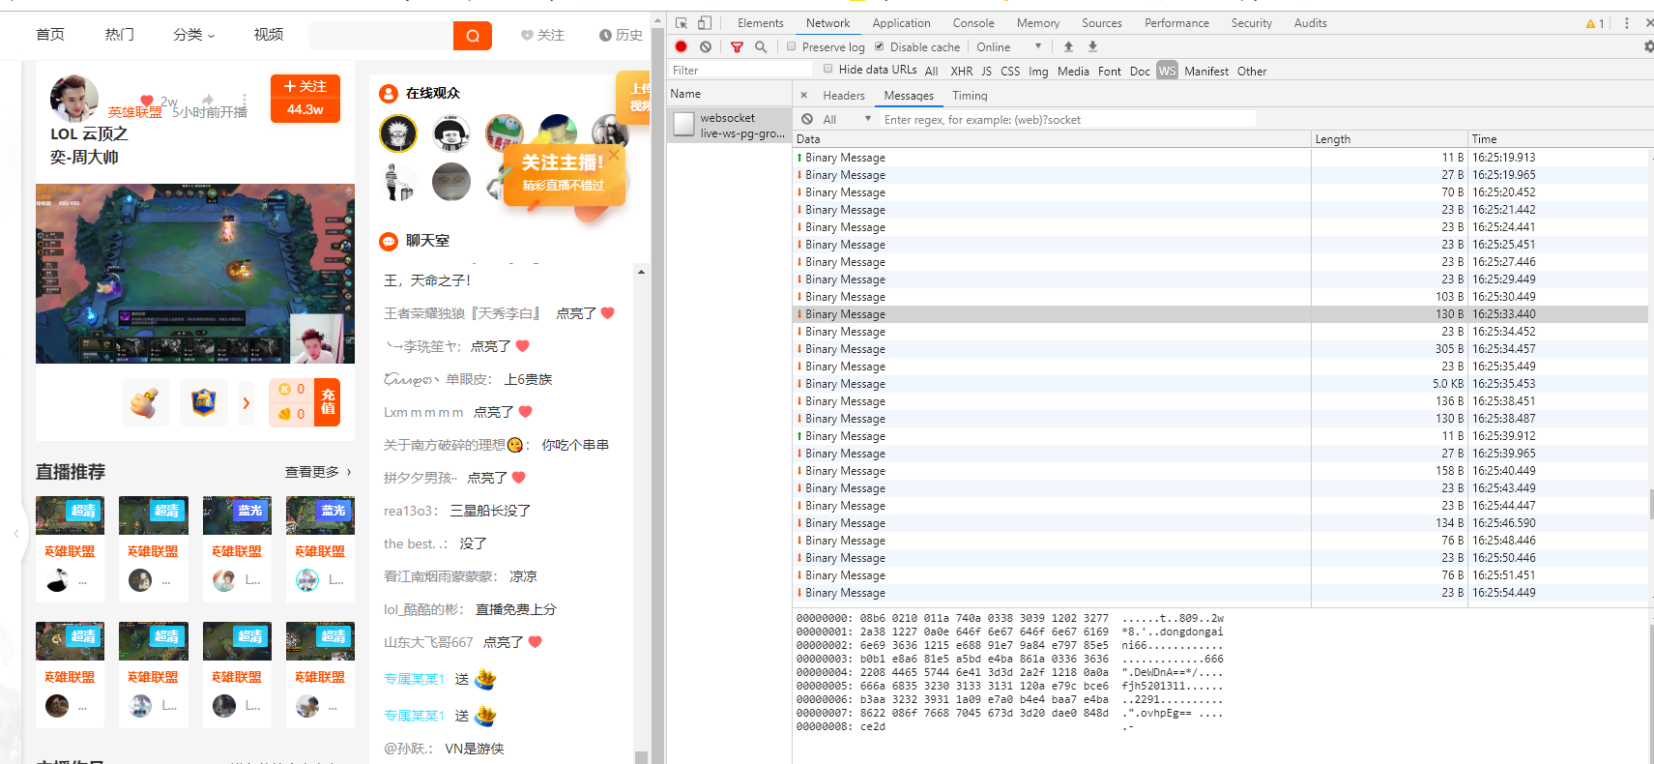This screenshot has width=1654, height=764.
Task: Stop recording network log (red dot)
Action: [681, 46]
